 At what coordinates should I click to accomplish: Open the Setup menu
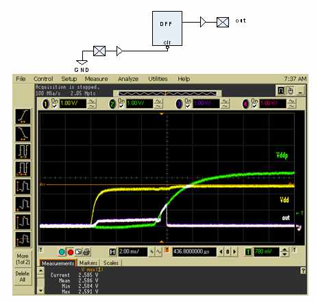coord(69,79)
